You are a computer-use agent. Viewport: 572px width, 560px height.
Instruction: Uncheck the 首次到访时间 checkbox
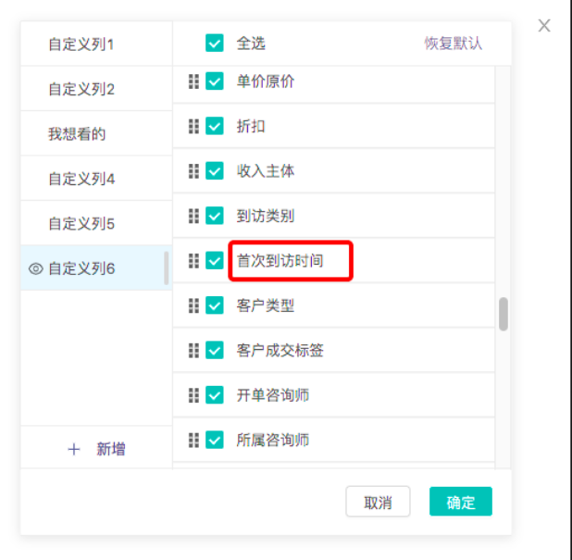(215, 260)
